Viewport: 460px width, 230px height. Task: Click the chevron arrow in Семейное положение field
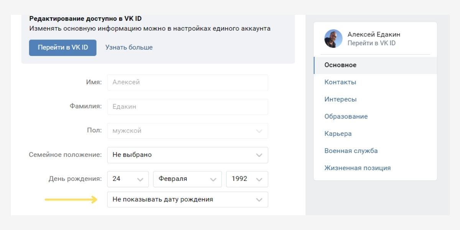[x=259, y=155]
